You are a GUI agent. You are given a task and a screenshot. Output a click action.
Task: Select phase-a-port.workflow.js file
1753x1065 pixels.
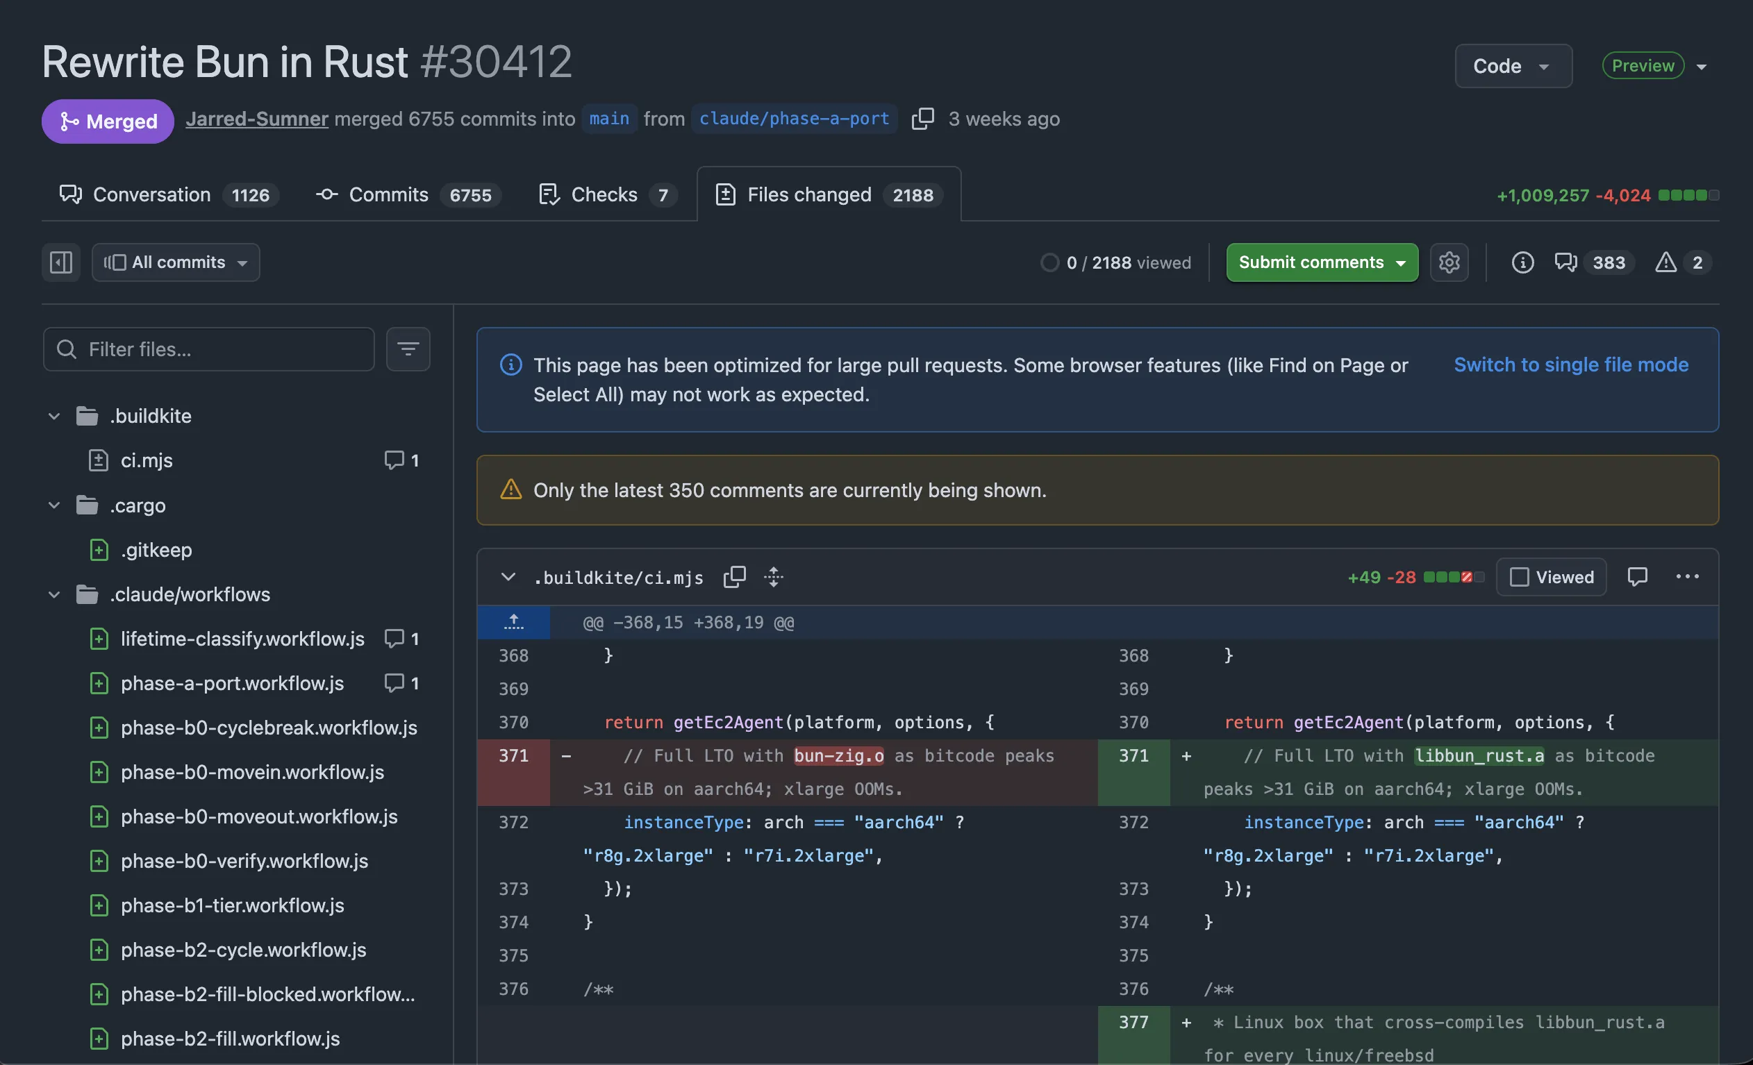[232, 683]
